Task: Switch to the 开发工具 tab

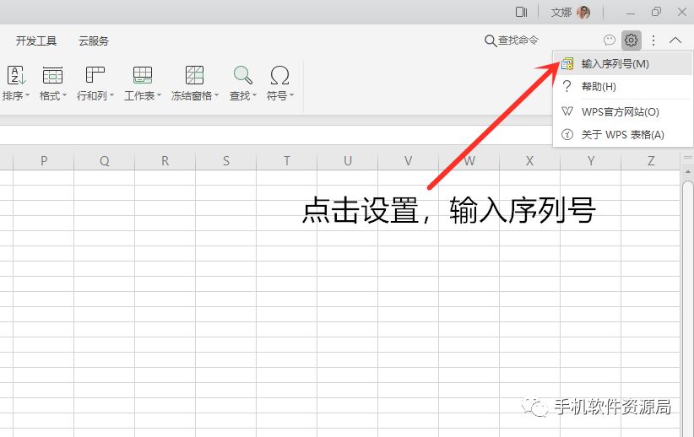Action: coord(35,41)
